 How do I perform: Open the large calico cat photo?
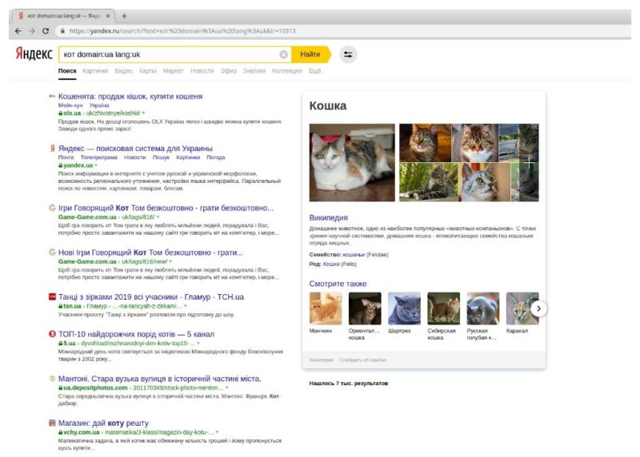tap(352, 163)
